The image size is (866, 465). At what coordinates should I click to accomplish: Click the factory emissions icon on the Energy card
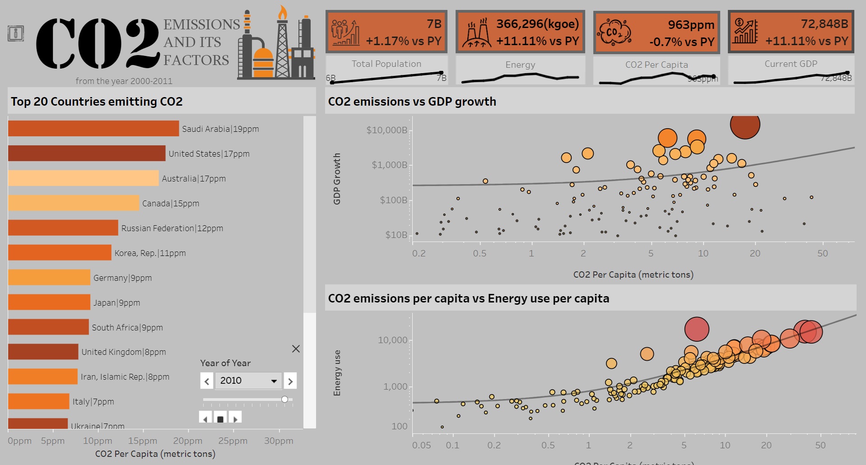pyautogui.click(x=478, y=31)
